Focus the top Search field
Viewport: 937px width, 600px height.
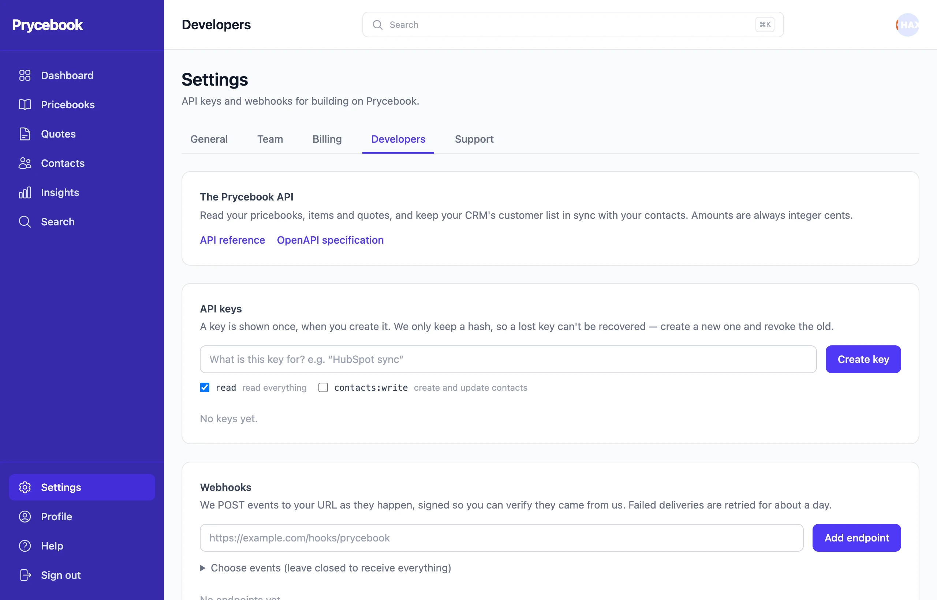click(572, 25)
